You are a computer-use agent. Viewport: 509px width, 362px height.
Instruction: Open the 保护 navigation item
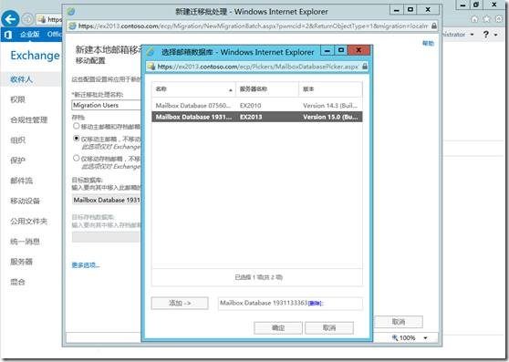[17, 160]
